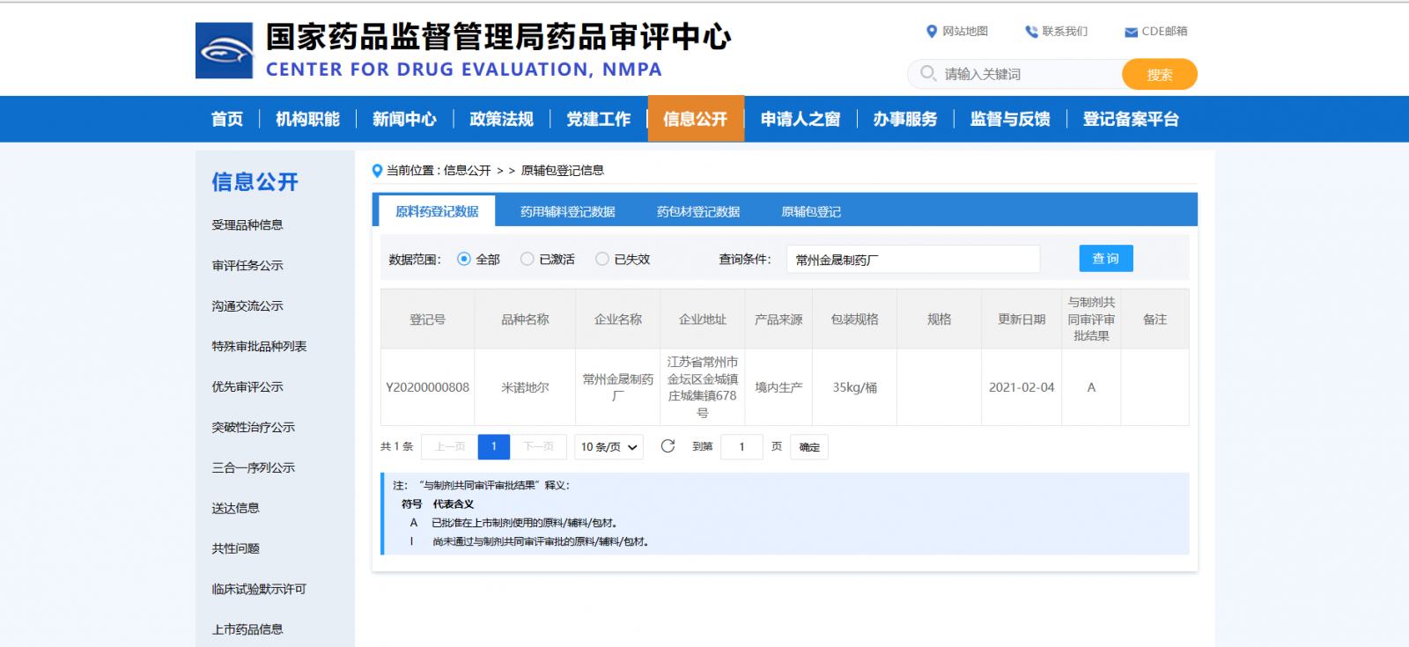Click the contact us phone icon

(x=1030, y=32)
